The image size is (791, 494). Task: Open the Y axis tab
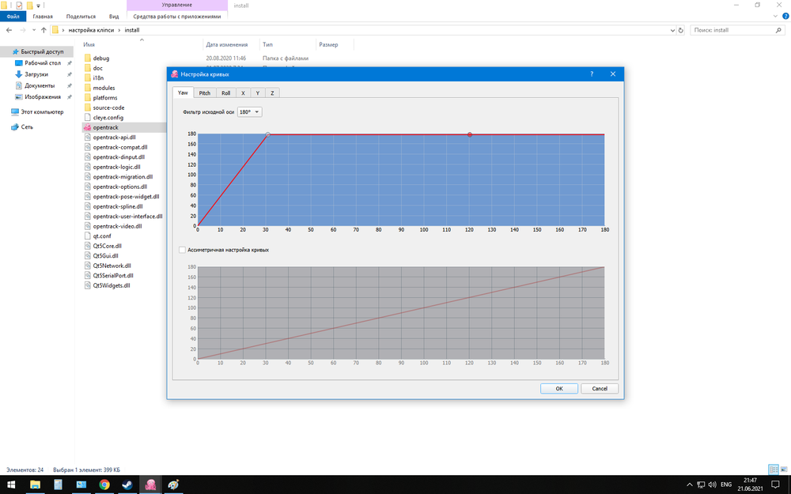tap(258, 93)
